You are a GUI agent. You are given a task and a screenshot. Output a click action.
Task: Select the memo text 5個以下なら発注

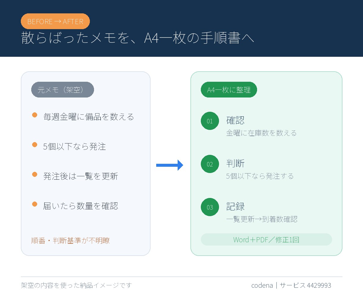coord(74,147)
